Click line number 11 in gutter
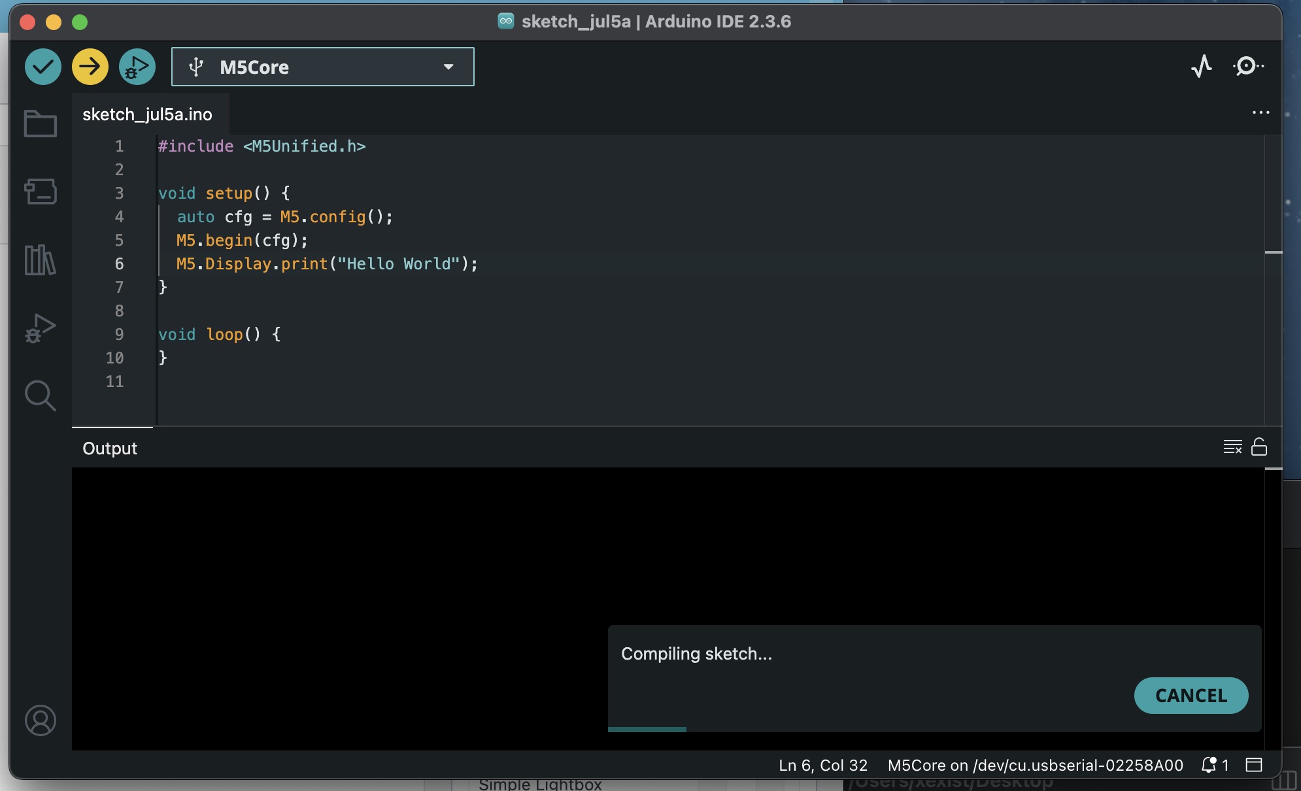Viewport: 1301px width, 791px height. tap(114, 382)
